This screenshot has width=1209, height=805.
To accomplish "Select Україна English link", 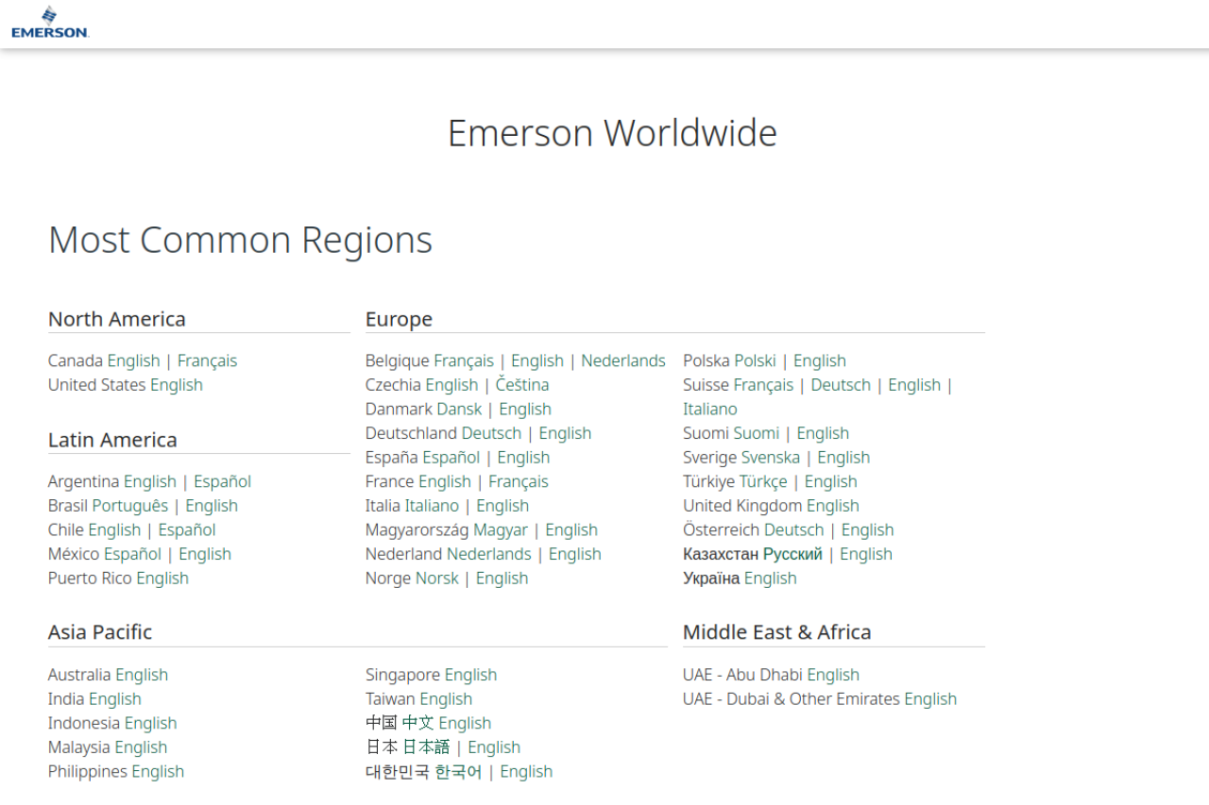I will [x=771, y=579].
